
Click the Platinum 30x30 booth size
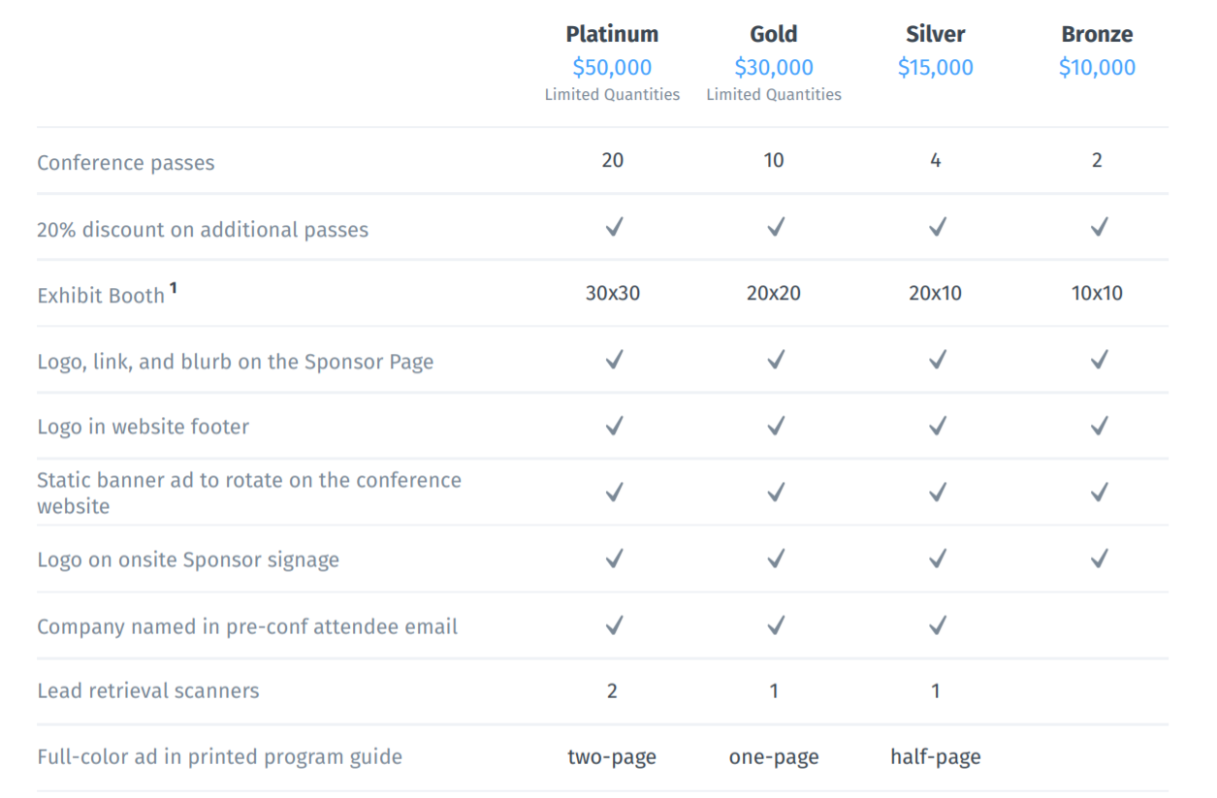(x=613, y=293)
